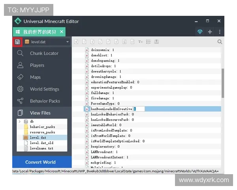Open Chunk Locator in the sidebar
The height and width of the screenshot is (190, 237).
(42, 53)
